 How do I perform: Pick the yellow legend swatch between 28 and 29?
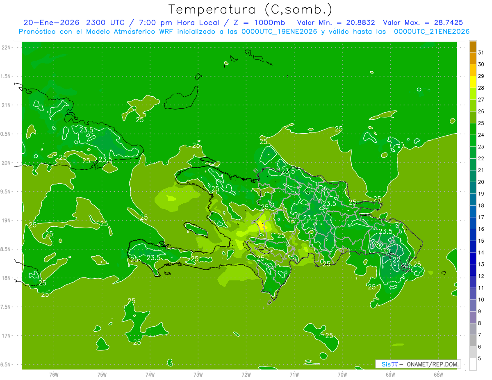[473, 82]
